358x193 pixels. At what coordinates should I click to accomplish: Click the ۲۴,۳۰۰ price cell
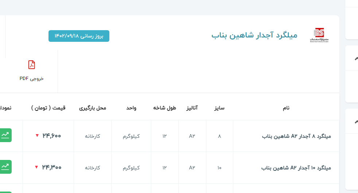tap(51, 168)
